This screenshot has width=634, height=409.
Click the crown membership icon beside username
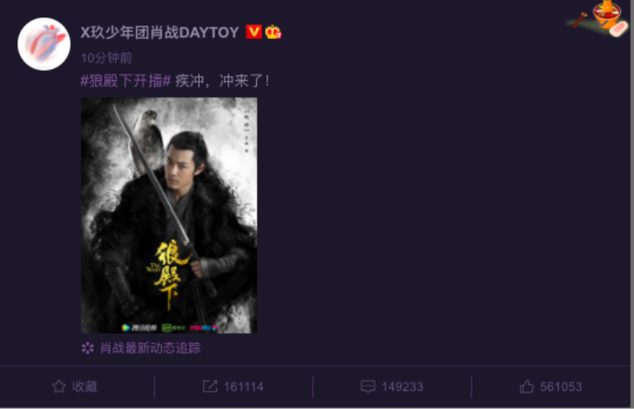coord(273,32)
